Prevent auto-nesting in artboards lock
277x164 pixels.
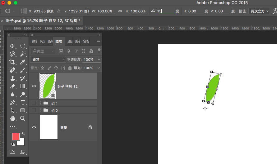pos(63,68)
